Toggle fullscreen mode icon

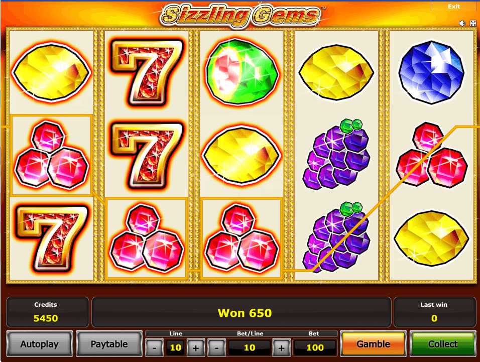click(x=473, y=23)
